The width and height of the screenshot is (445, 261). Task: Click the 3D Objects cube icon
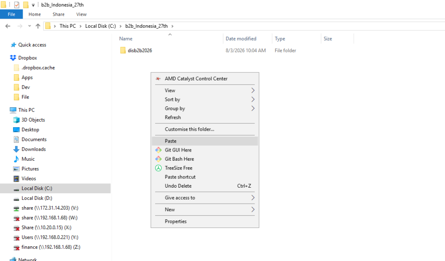click(17, 120)
